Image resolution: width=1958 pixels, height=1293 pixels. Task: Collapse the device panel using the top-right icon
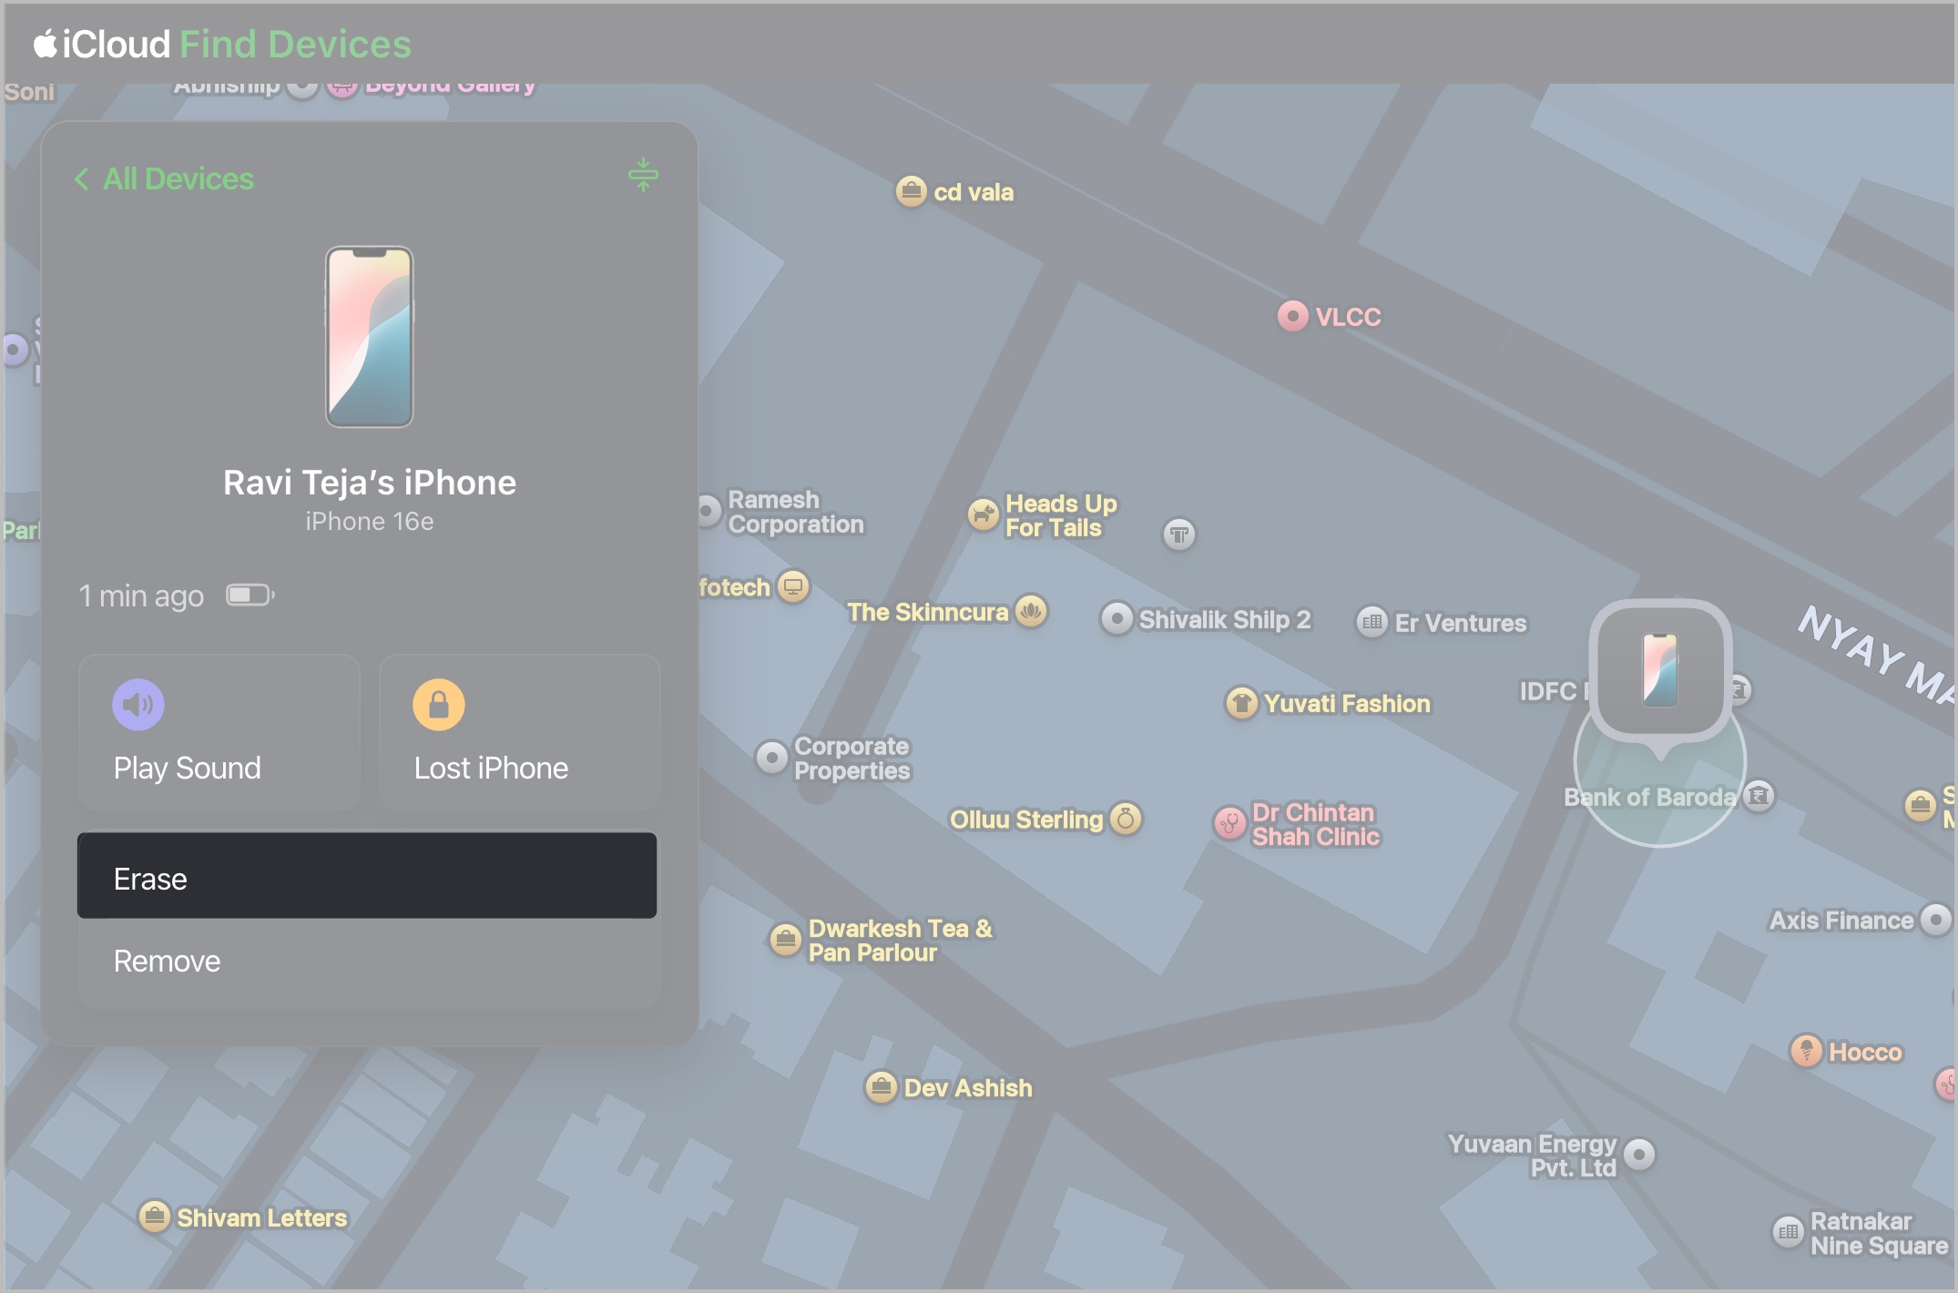tap(643, 175)
